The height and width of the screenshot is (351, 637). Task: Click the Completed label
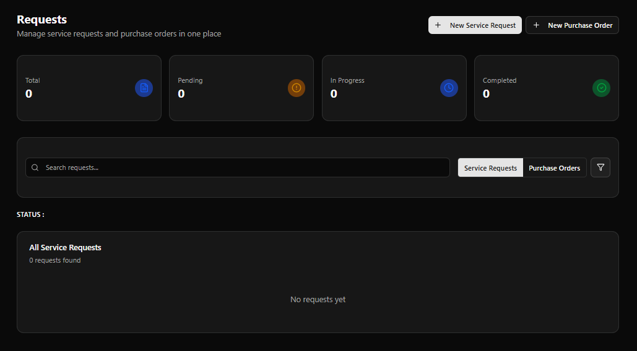tap(500, 80)
